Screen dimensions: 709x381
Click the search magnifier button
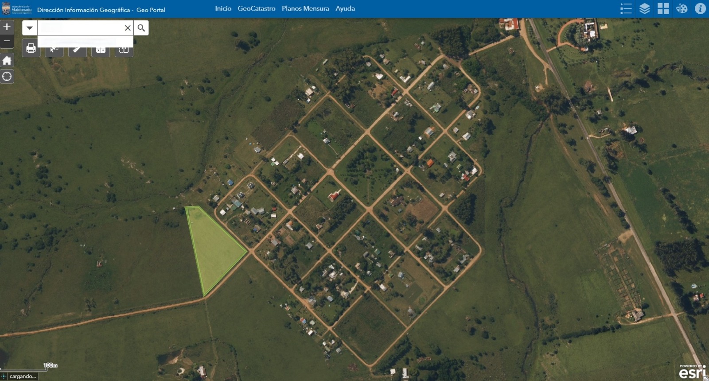(x=141, y=28)
